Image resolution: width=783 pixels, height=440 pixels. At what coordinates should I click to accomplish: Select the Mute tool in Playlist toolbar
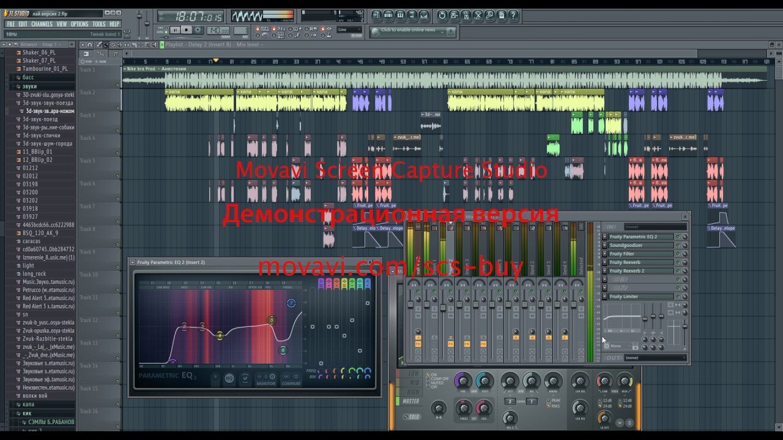(x=120, y=45)
